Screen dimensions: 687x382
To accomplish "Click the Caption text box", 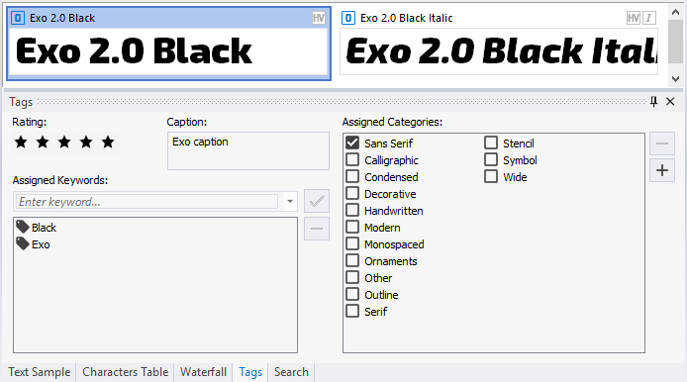I will [248, 150].
